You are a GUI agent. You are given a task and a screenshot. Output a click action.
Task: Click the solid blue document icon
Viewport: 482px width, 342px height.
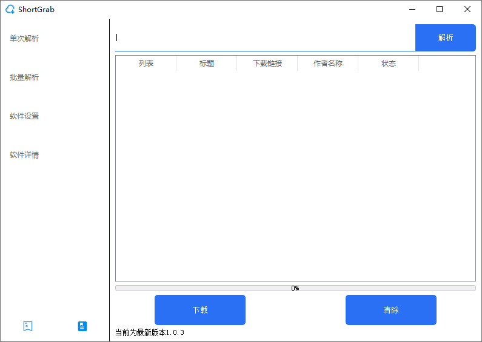pyautogui.click(x=82, y=326)
